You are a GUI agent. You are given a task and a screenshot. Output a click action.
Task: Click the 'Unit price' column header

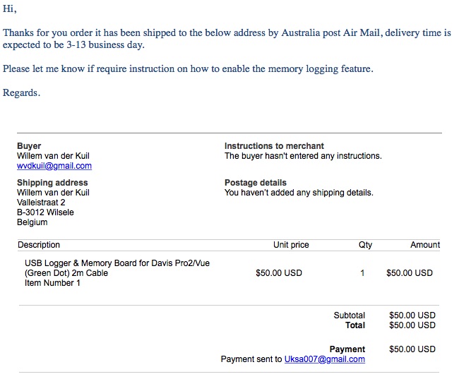tap(291, 245)
